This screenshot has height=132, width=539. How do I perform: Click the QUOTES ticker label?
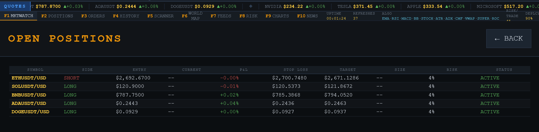point(15,6)
